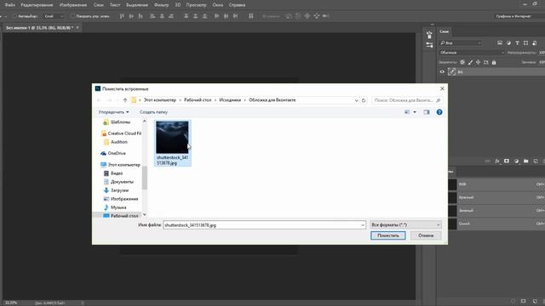
Task: Toggle lock all padlock icon
Action: click(x=494, y=62)
